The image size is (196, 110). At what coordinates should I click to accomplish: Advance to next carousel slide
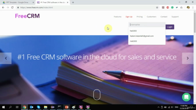coord(188,58)
